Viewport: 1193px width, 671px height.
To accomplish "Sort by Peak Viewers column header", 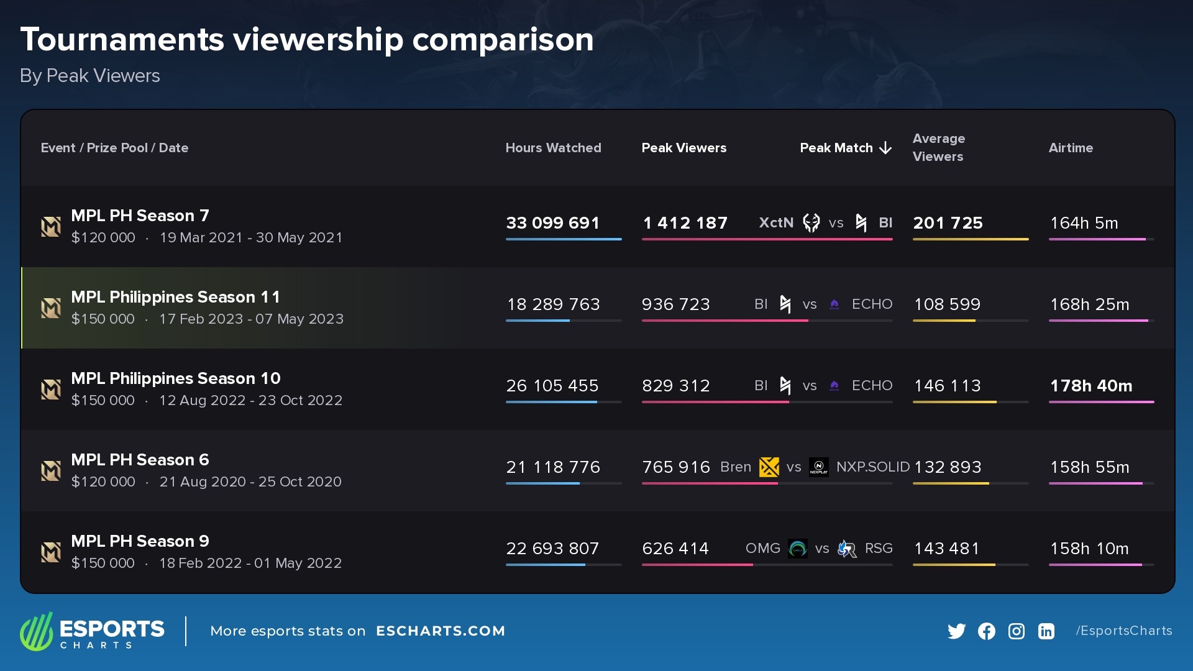I will coord(683,148).
